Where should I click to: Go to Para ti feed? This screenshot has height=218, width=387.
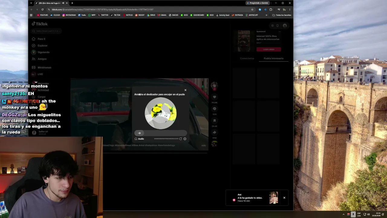tap(39, 39)
